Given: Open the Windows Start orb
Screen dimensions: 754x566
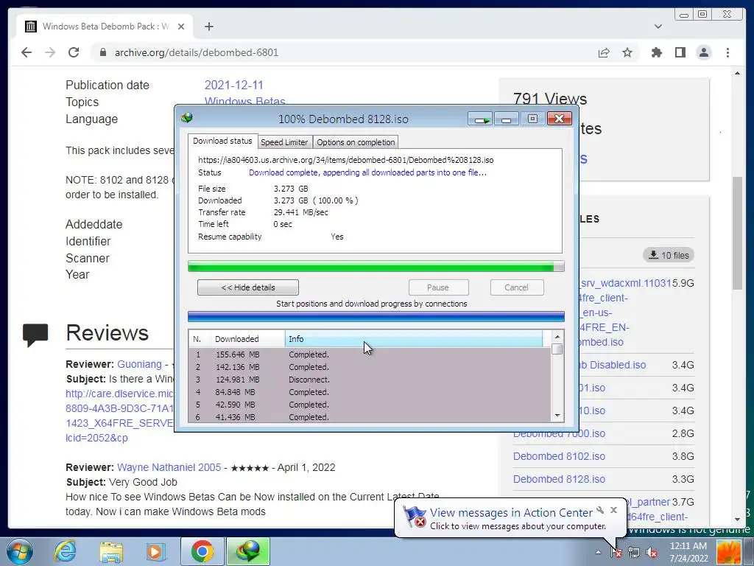Looking at the screenshot, I should 20,551.
